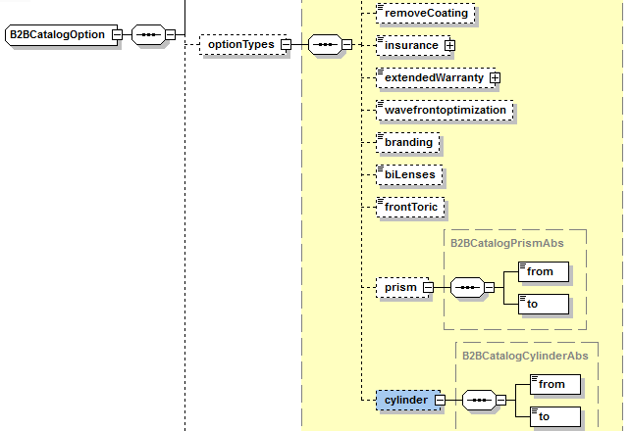Collapse the optionTypes element
This screenshot has height=431, width=630.
click(286, 45)
